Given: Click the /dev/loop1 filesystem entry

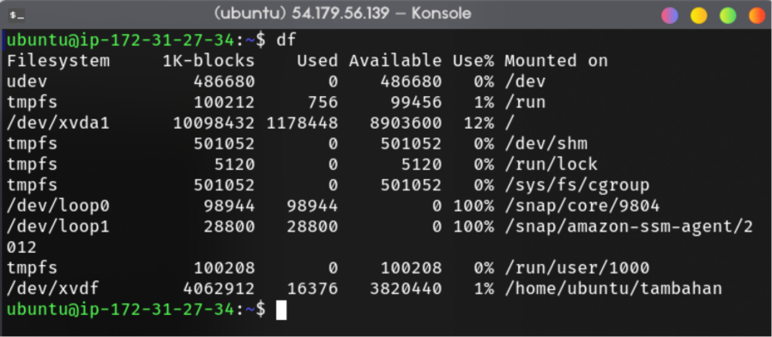Looking at the screenshot, I should [57, 226].
